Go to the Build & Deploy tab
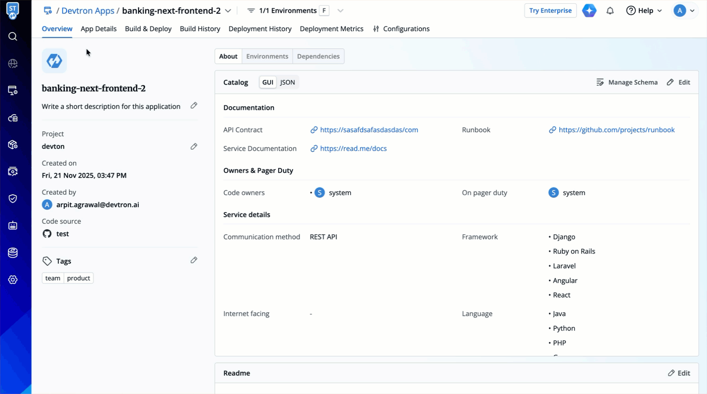The width and height of the screenshot is (707, 394). (x=148, y=29)
